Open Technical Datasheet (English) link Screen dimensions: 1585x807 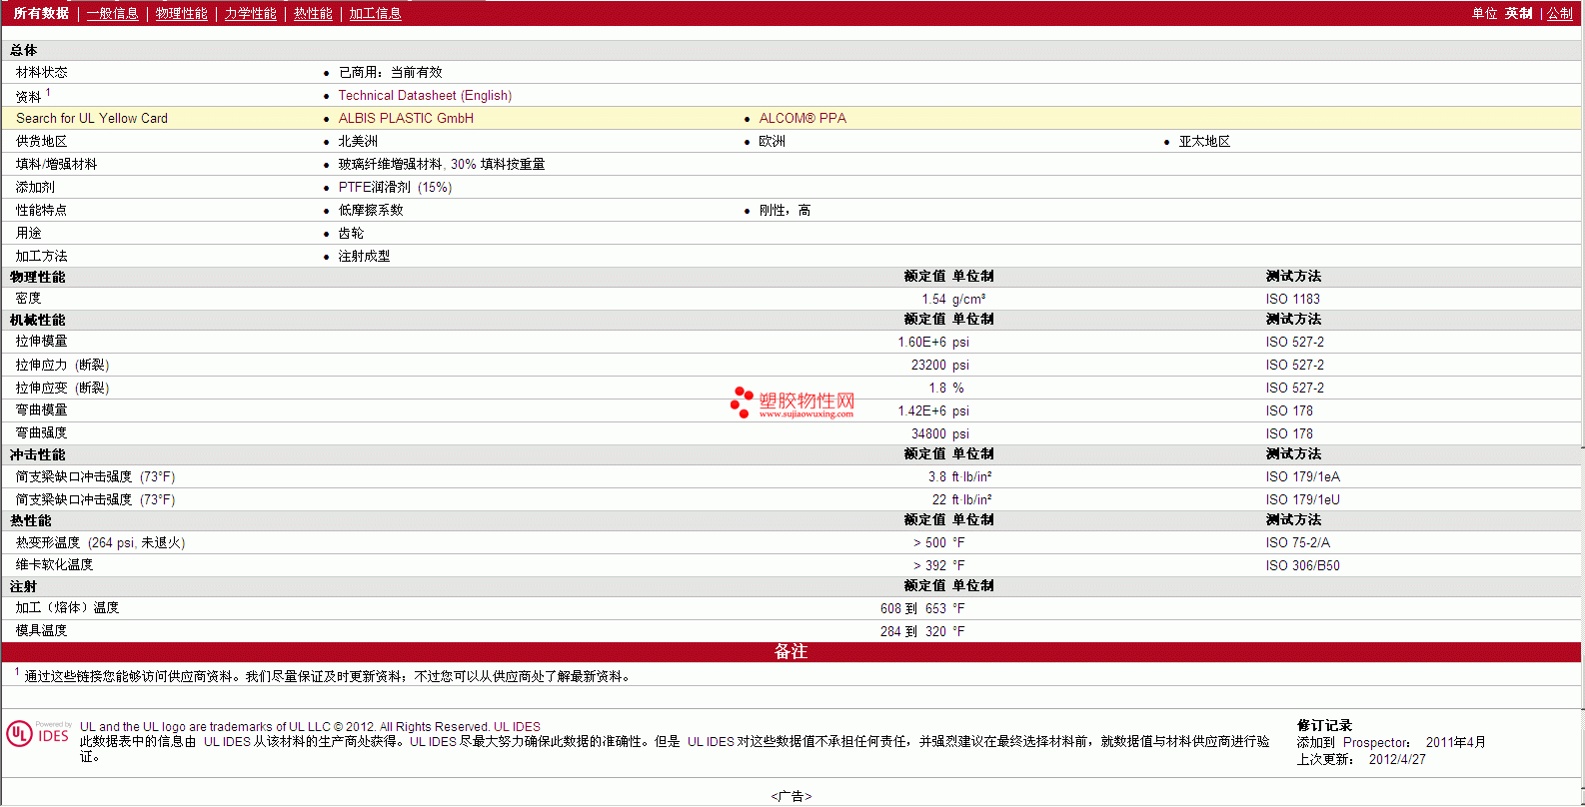pyautogui.click(x=425, y=96)
